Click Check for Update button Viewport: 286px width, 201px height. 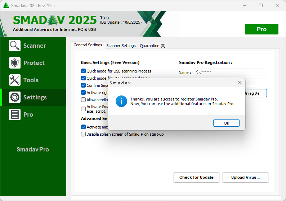pos(196,177)
